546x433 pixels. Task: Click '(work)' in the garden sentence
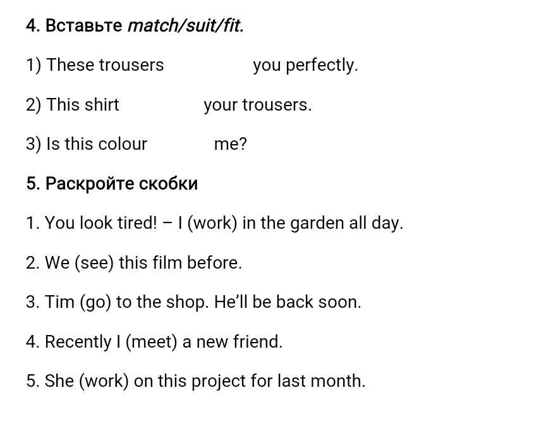pyautogui.click(x=212, y=223)
